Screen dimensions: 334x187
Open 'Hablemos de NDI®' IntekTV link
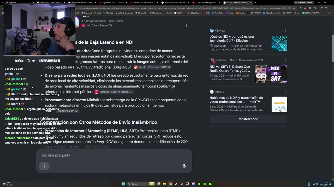click(236, 100)
